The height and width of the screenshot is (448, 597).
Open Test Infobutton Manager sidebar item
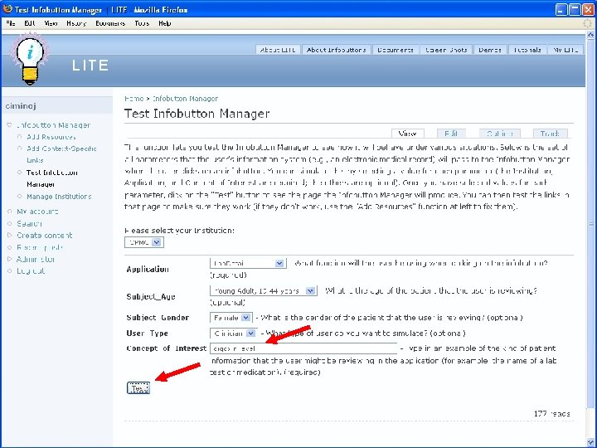[x=51, y=178]
